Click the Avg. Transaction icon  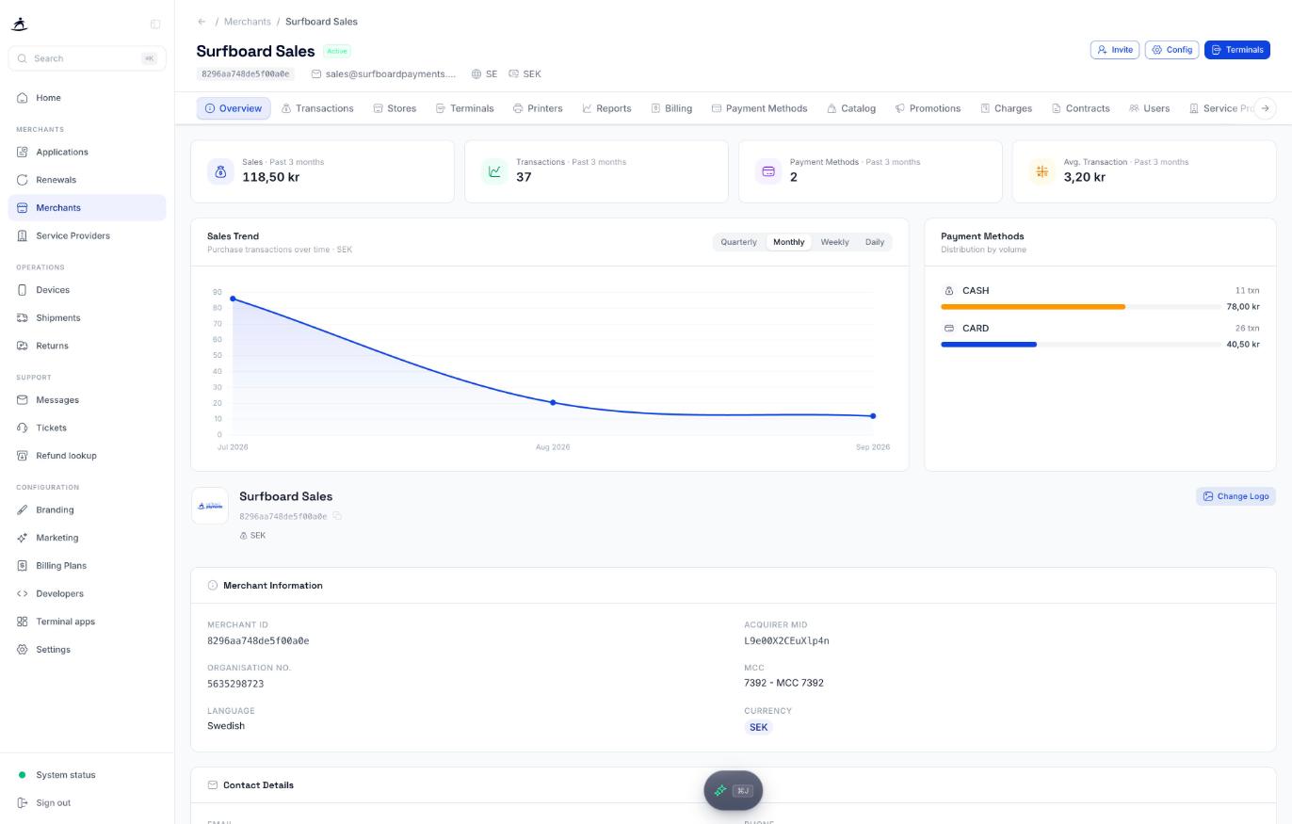point(1042,171)
